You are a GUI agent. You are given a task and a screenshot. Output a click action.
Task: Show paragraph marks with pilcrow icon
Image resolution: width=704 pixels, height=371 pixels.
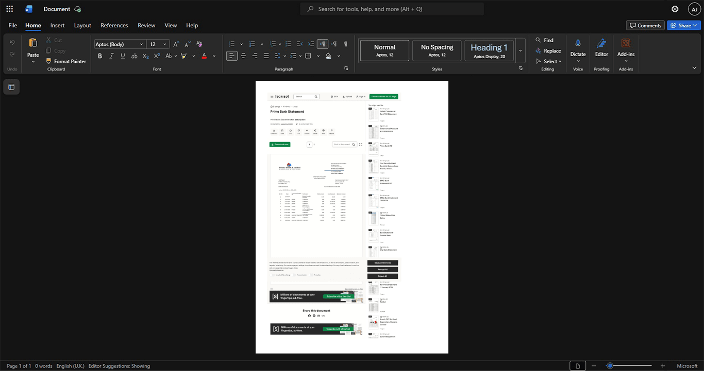click(x=345, y=44)
